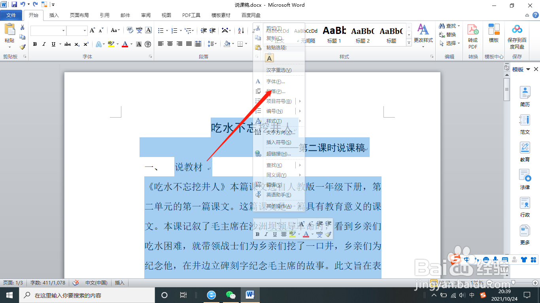The width and height of the screenshot is (540, 303).
Task: Toggle Superscript formatting
Action: click(85, 44)
